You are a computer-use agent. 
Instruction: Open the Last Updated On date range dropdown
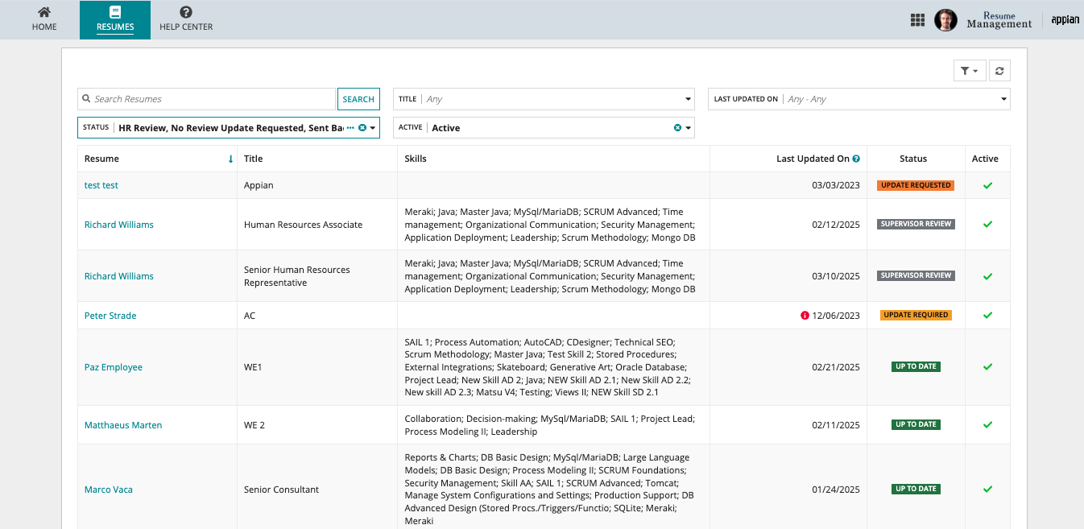[x=1004, y=99]
